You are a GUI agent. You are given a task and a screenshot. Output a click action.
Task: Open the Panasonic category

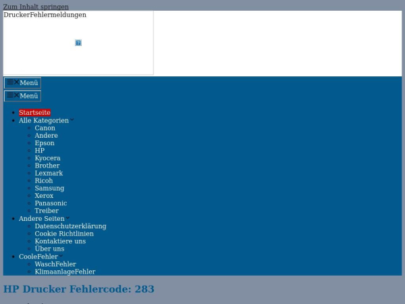click(x=51, y=203)
